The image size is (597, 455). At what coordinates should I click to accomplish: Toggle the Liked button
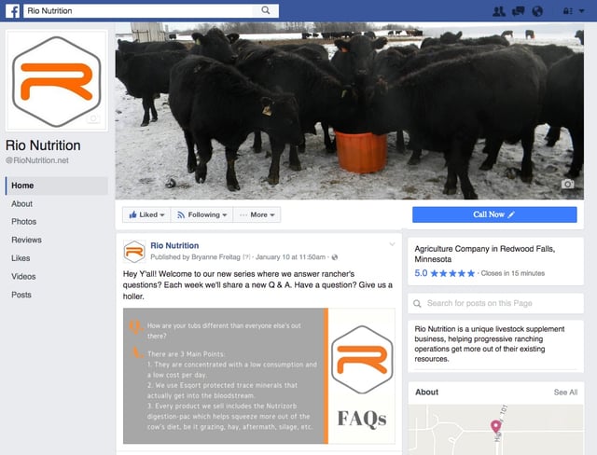tap(146, 214)
